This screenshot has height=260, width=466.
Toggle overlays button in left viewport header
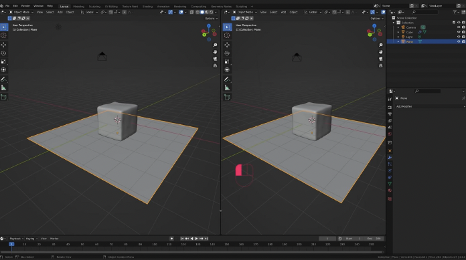[x=181, y=12]
